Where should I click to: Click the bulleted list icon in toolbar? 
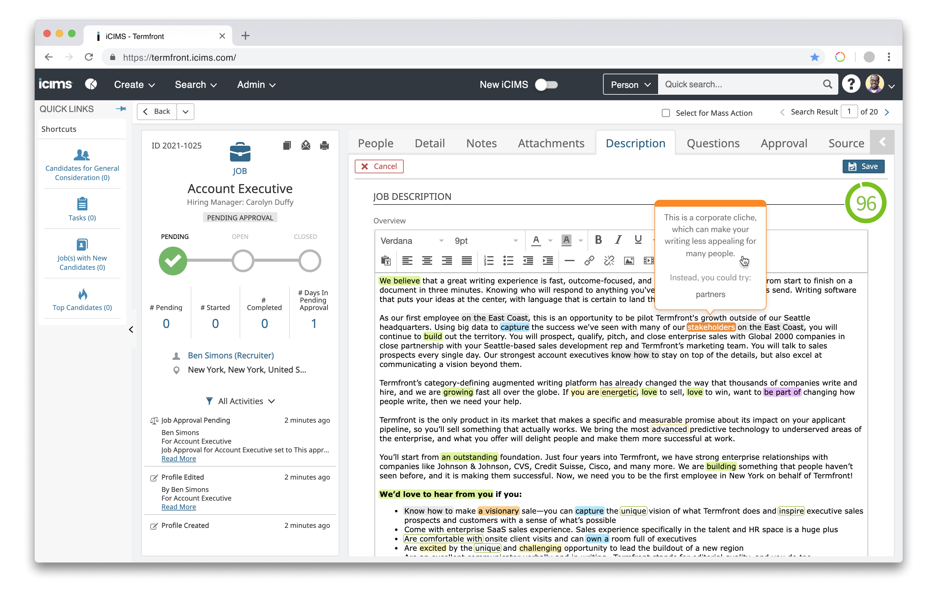[509, 262]
